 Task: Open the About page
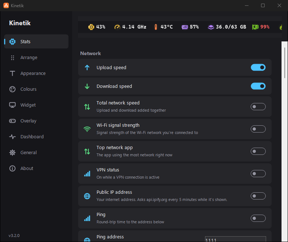(36, 168)
